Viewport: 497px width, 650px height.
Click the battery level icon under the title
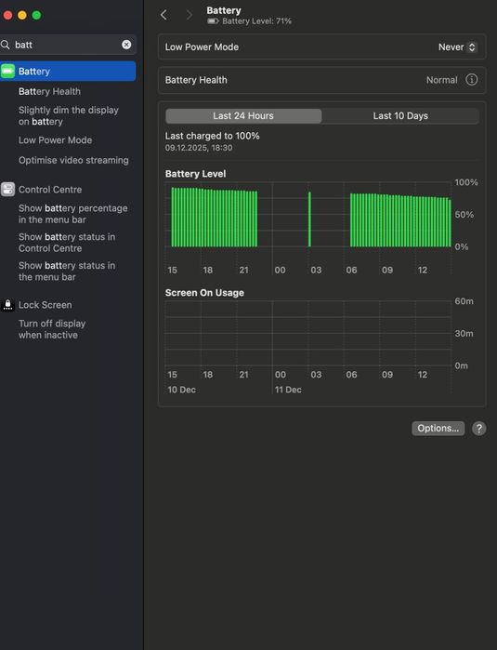point(213,21)
